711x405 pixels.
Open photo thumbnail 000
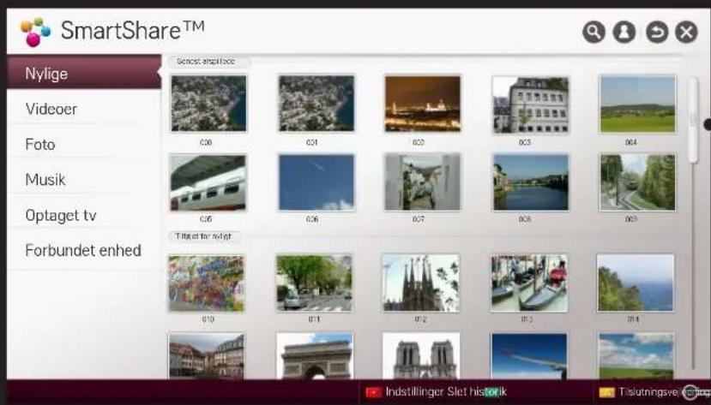[x=208, y=104]
